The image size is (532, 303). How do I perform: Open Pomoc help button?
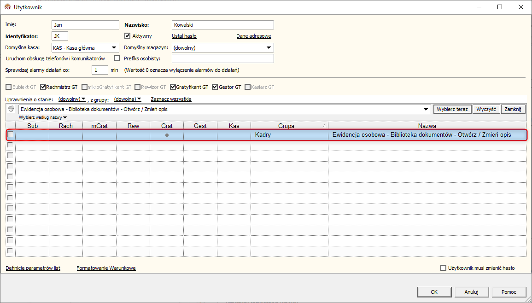point(509,292)
